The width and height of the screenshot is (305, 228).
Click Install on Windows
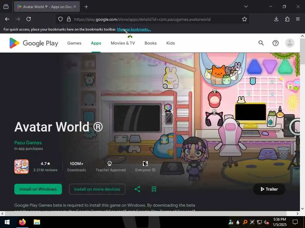(38, 189)
